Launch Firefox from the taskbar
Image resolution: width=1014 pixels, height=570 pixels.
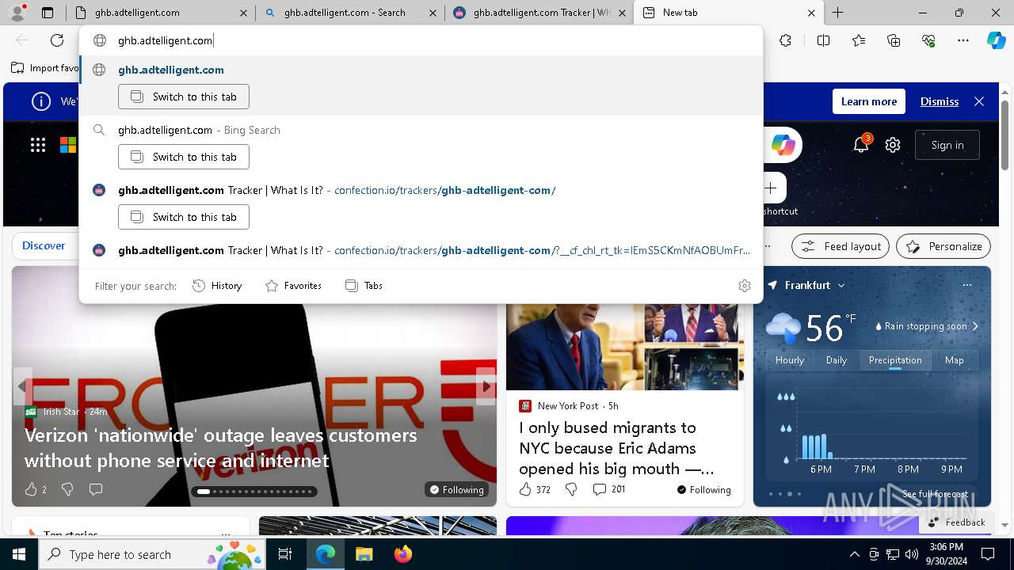coord(402,554)
